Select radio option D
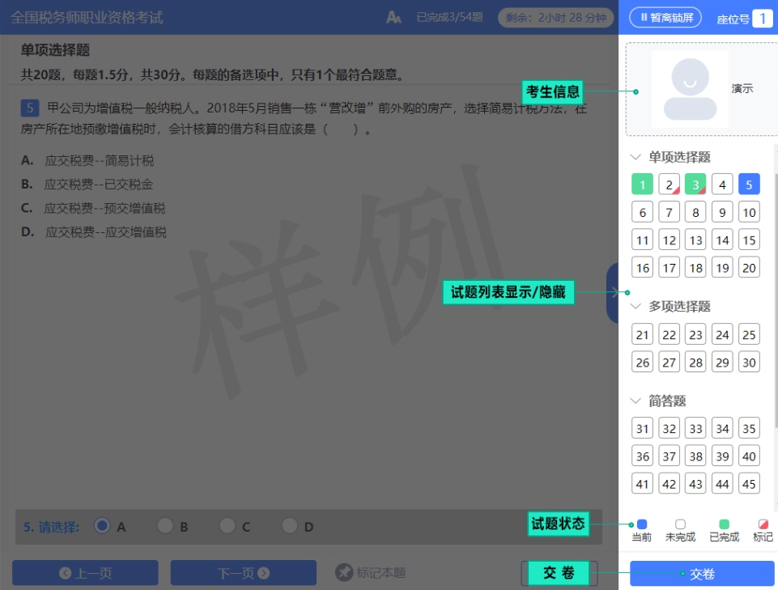Image resolution: width=778 pixels, height=590 pixels. [x=290, y=526]
